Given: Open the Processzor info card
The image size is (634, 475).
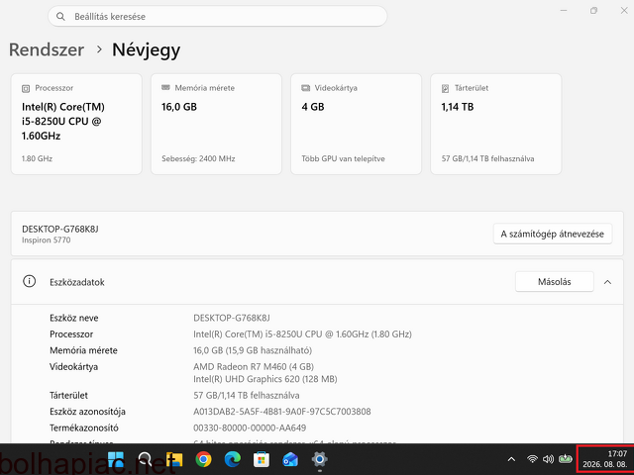Looking at the screenshot, I should (x=76, y=124).
